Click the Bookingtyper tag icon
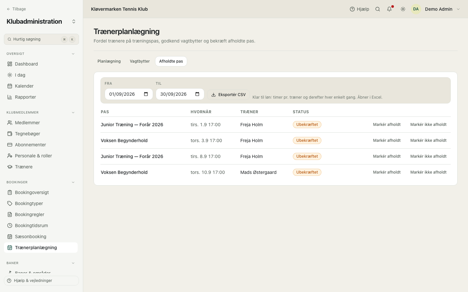 pyautogui.click(x=10, y=203)
